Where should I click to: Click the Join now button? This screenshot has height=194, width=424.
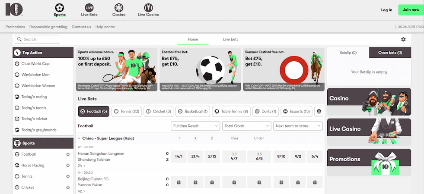411,10
